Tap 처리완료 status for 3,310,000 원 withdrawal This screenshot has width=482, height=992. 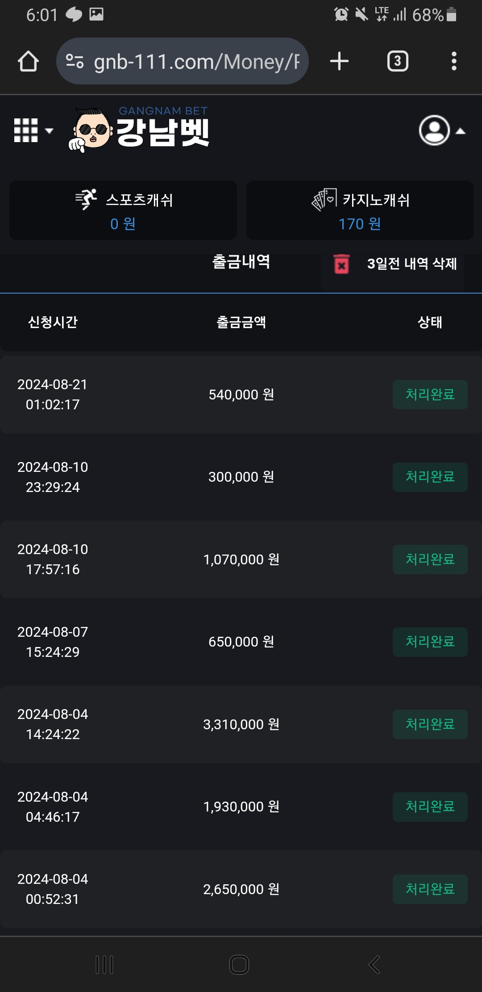pos(430,724)
